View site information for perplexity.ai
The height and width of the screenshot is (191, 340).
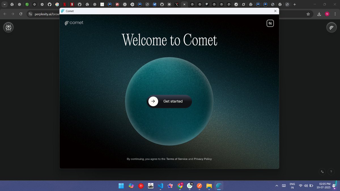pos(30,14)
